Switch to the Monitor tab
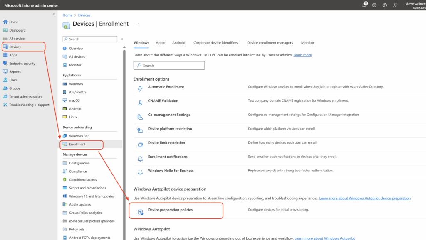This screenshot has height=240, width=426. pos(307,43)
